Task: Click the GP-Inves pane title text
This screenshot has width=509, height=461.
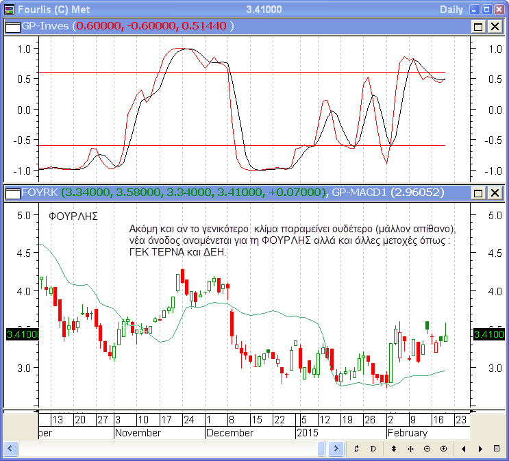Action: point(127,26)
